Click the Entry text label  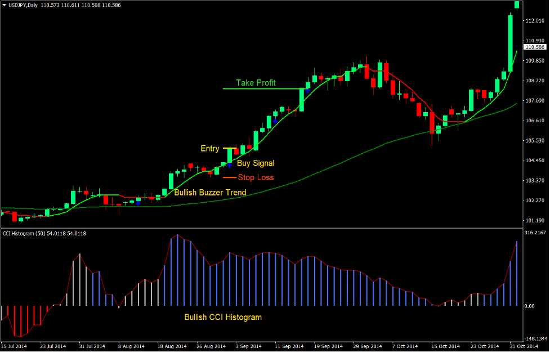pyautogui.click(x=209, y=148)
